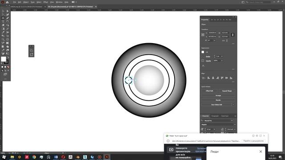Click the Arrange quick action button
285x160 pixels.
pos(218,96)
